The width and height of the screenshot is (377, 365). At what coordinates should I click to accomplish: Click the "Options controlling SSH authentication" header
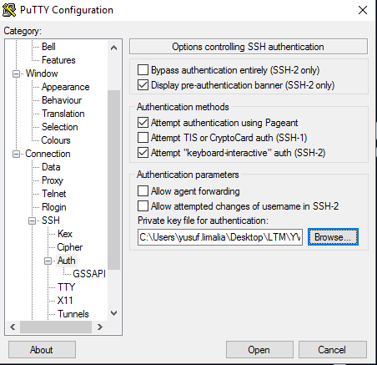click(x=249, y=47)
